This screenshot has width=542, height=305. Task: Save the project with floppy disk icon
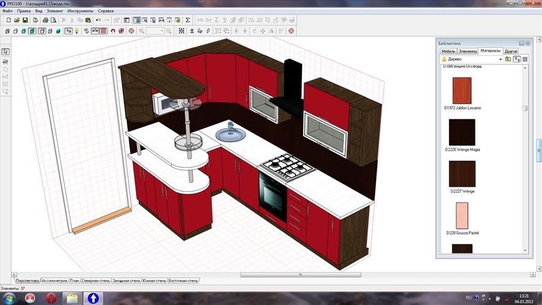(25, 20)
